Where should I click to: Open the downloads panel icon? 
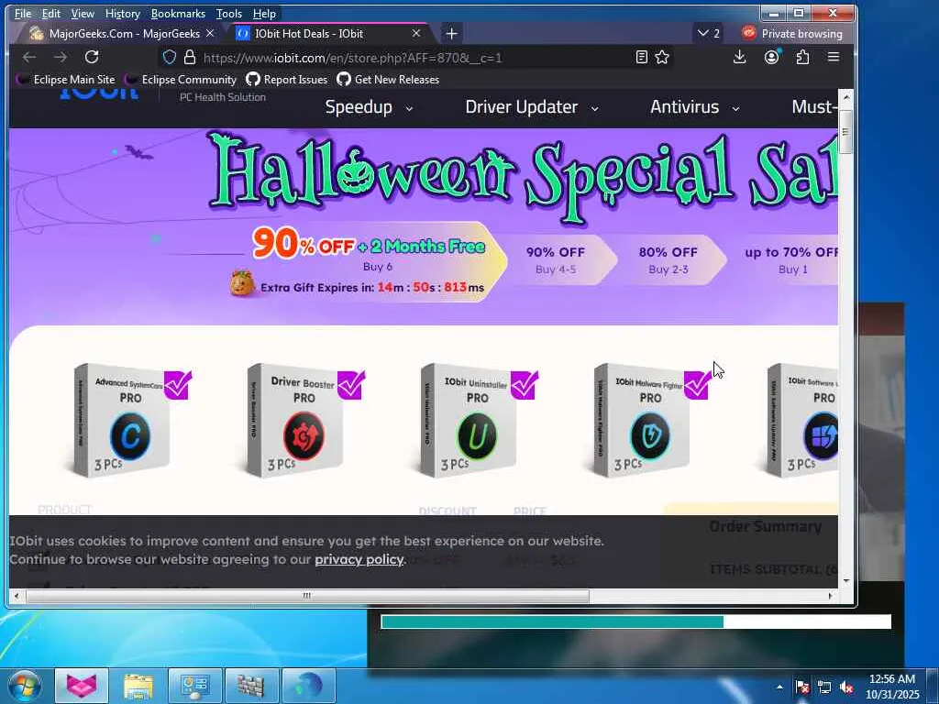(740, 57)
